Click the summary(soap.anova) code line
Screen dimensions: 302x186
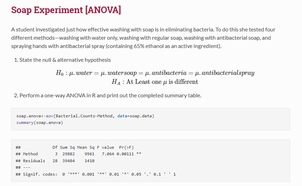coord(40,123)
